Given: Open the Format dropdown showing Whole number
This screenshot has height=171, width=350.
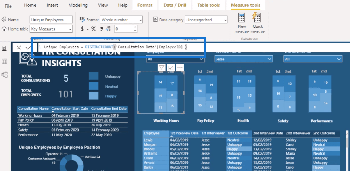Looking at the screenshot, I should click(121, 20).
